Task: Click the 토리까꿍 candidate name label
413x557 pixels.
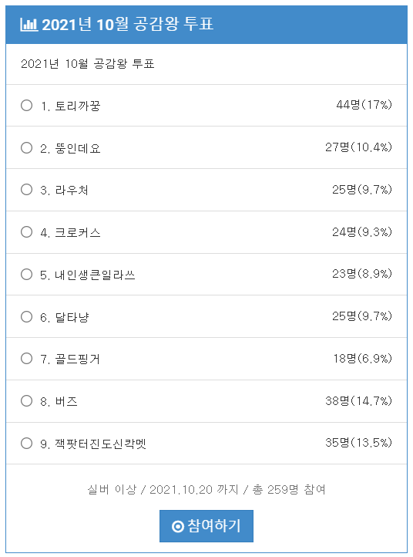Action: [x=78, y=106]
